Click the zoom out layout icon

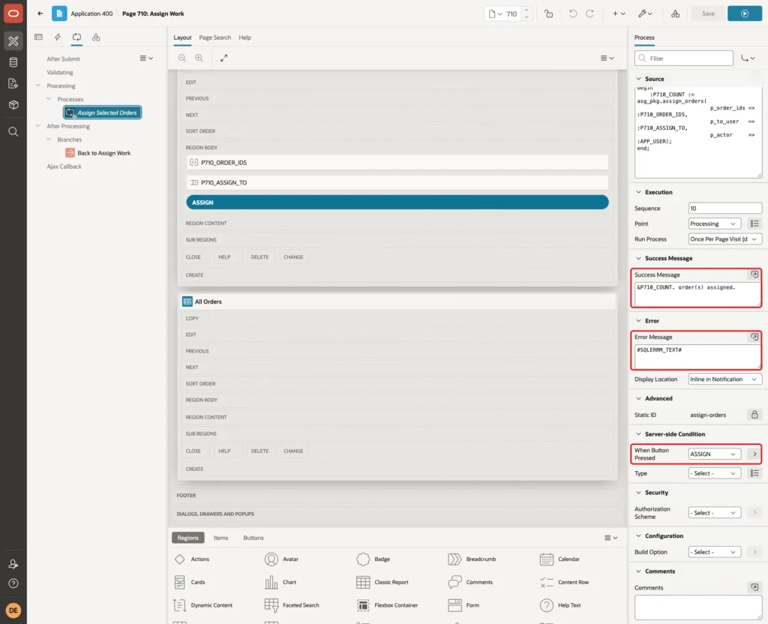click(182, 58)
